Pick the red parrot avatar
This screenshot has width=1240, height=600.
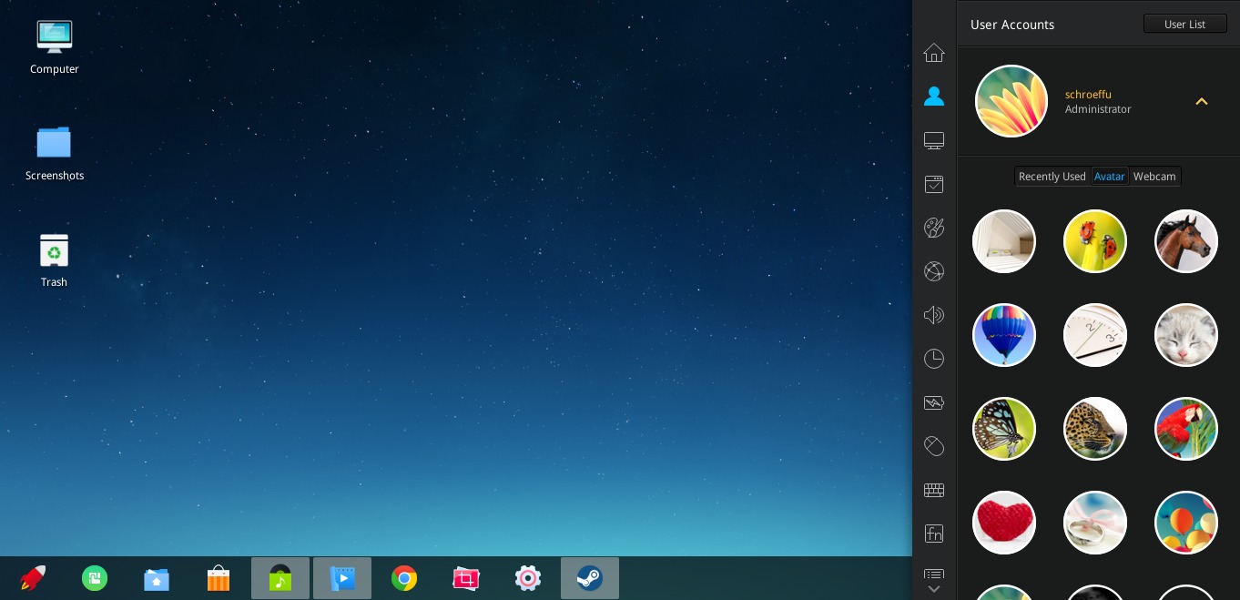point(1185,429)
